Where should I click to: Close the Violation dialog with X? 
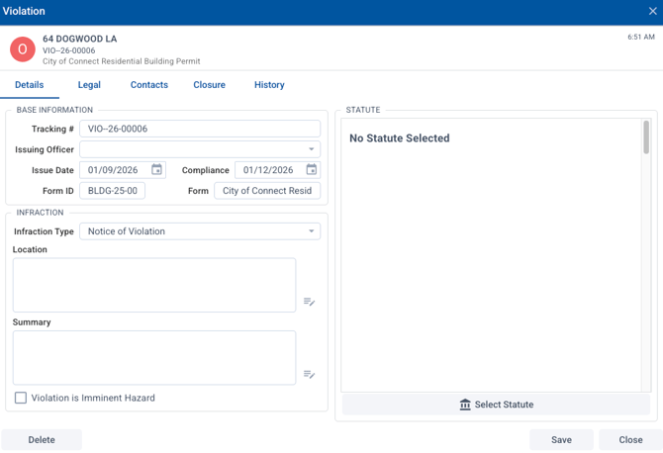pyautogui.click(x=652, y=12)
